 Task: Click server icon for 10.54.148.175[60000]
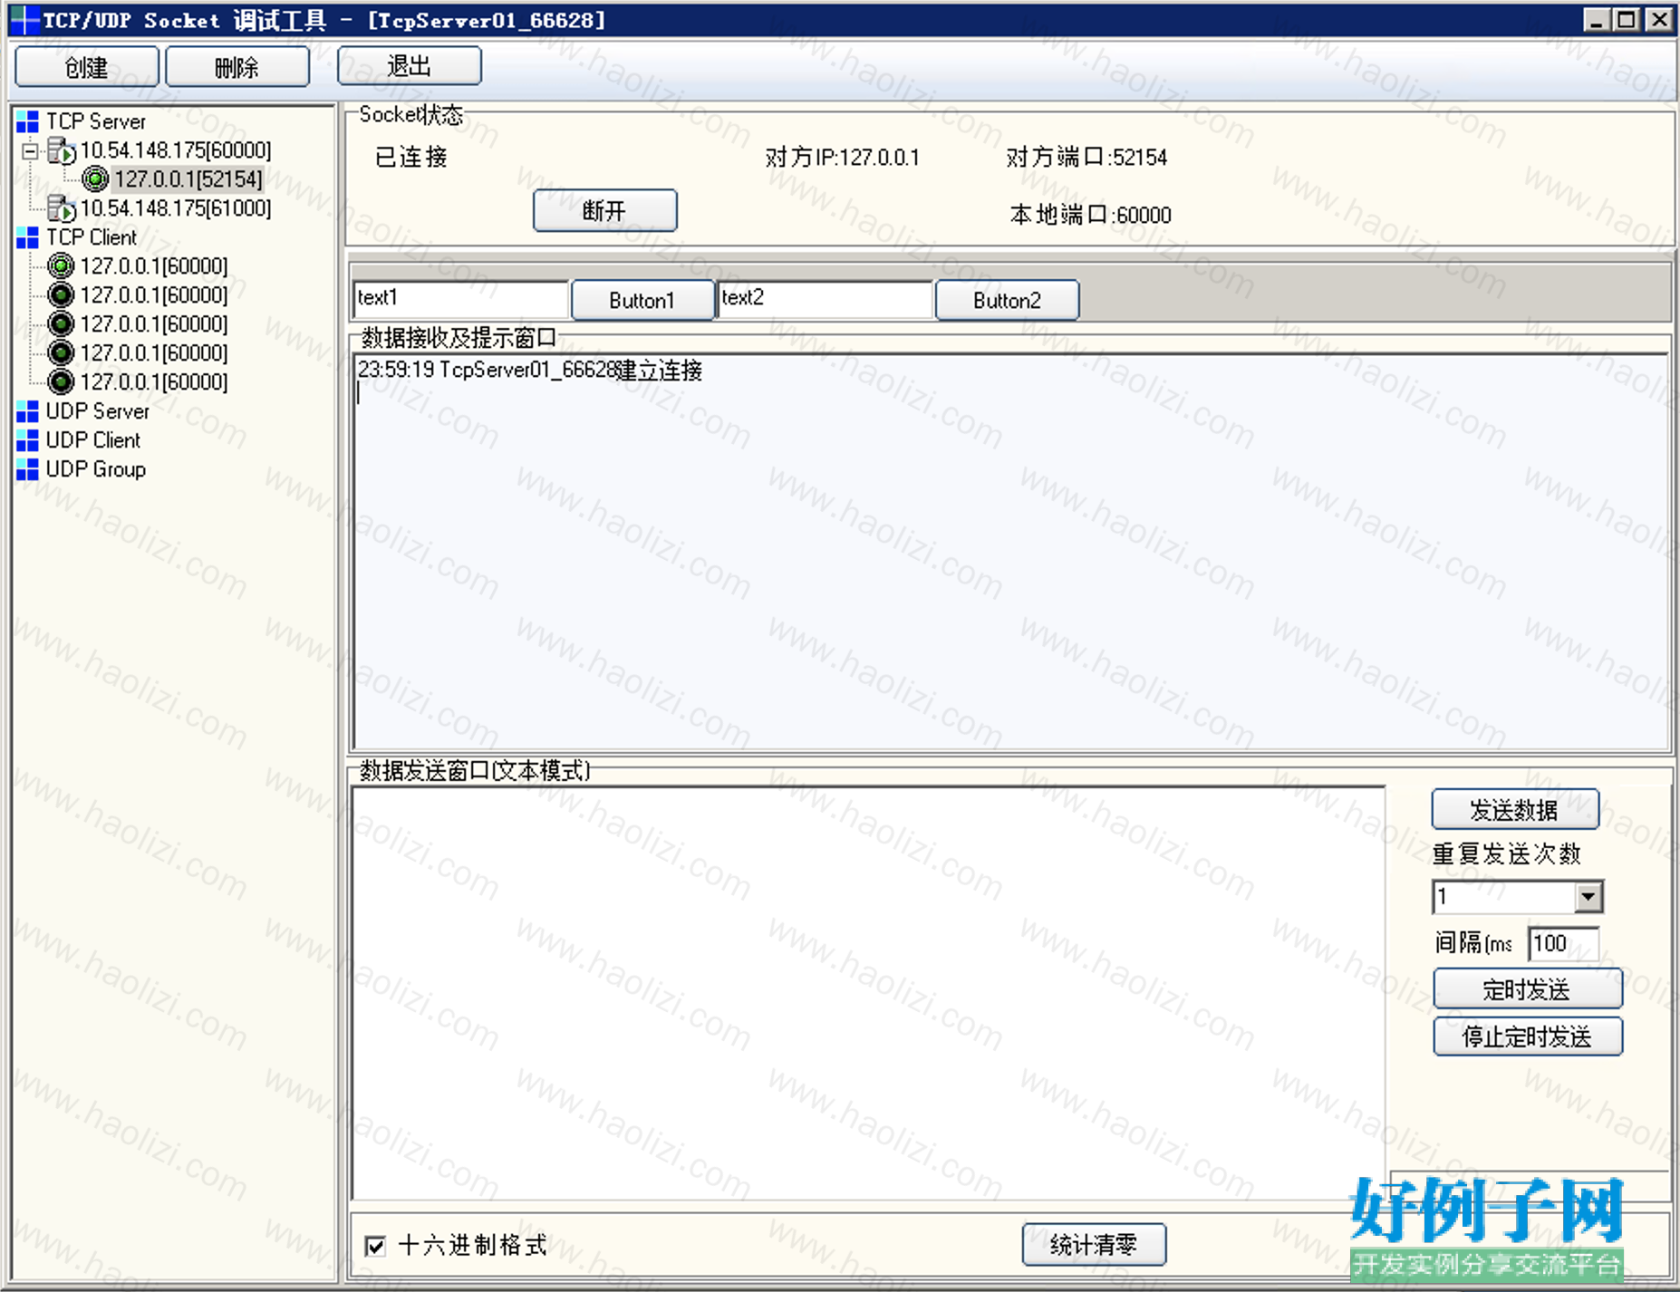pyautogui.click(x=62, y=150)
